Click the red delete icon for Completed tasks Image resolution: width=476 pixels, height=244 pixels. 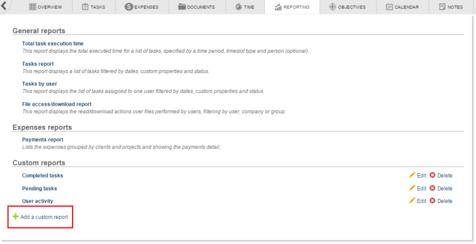coord(433,176)
